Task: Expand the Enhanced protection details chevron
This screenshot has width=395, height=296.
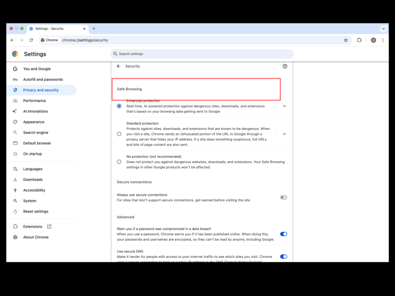Action: (284, 106)
